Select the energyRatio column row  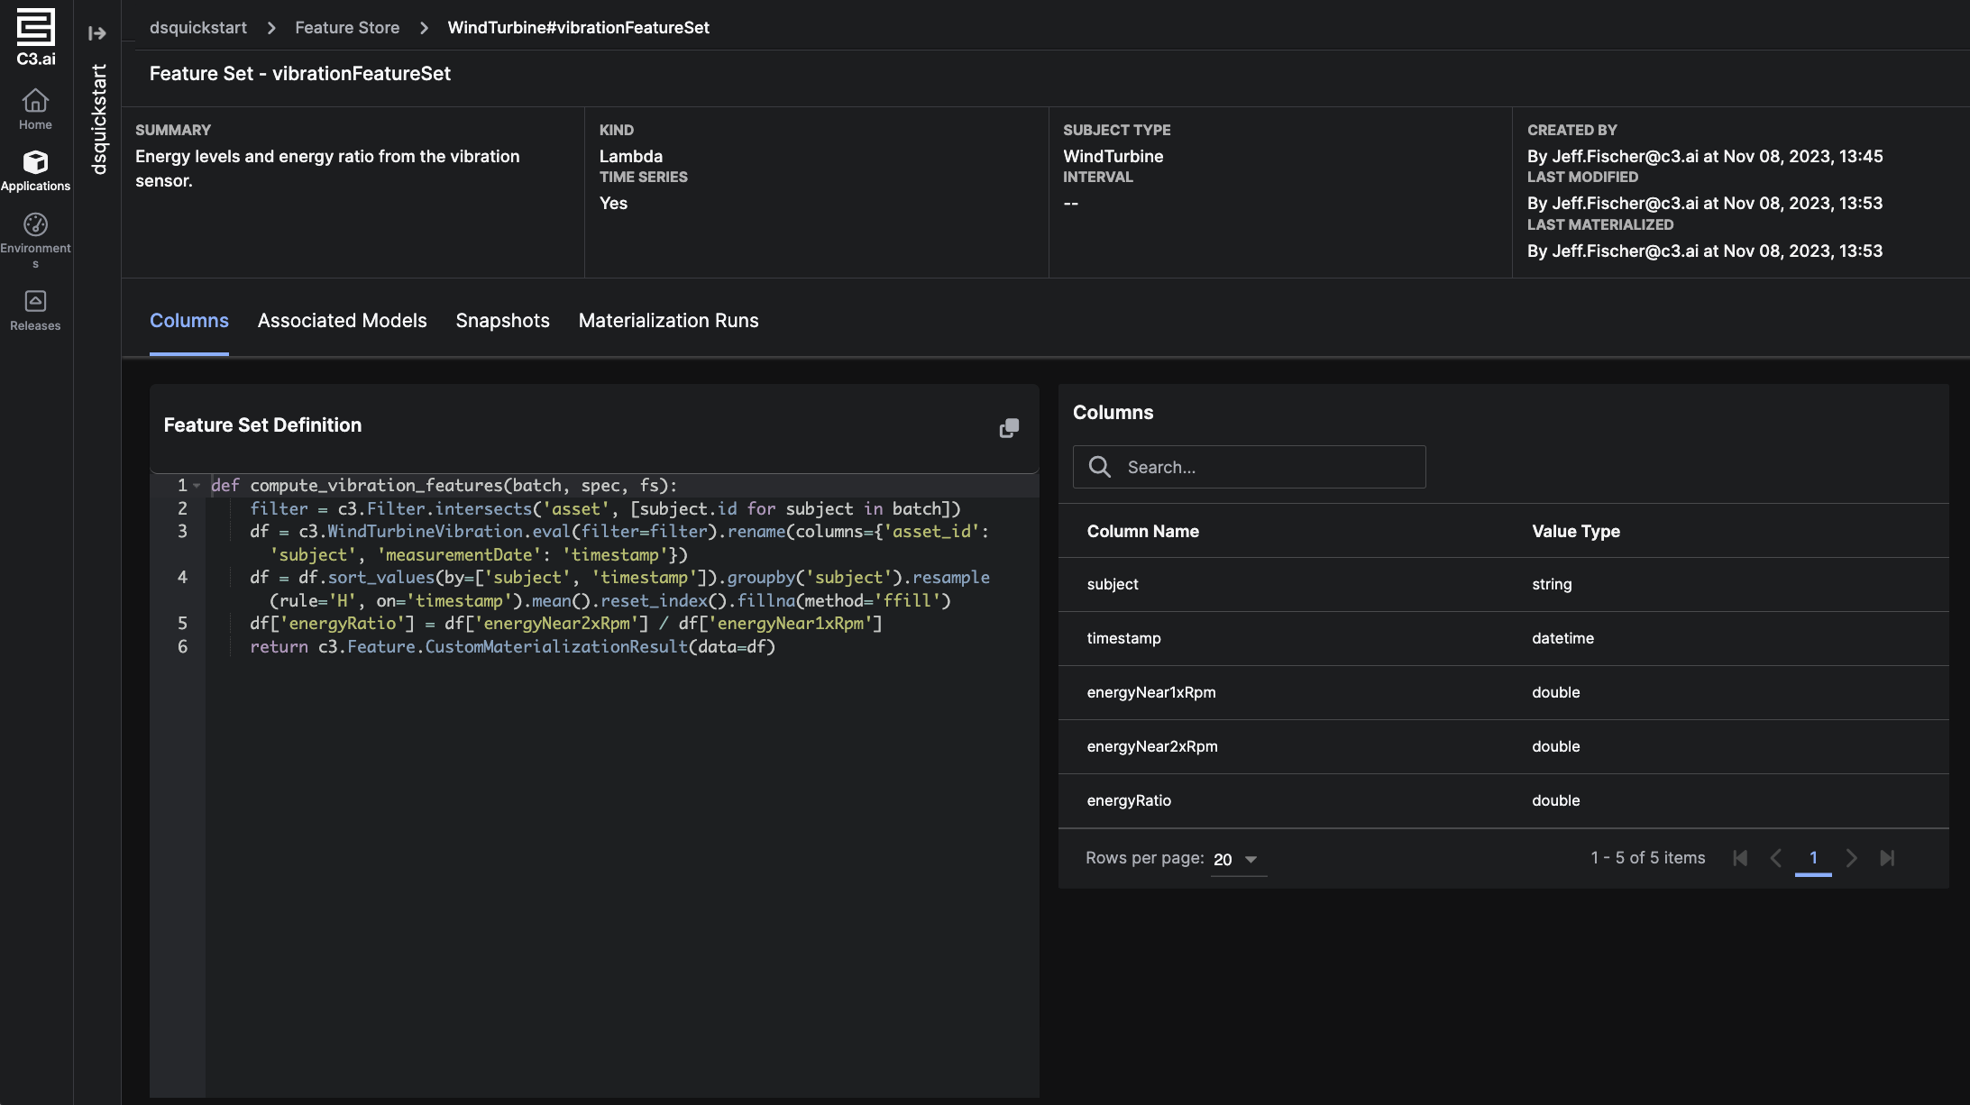1504,801
